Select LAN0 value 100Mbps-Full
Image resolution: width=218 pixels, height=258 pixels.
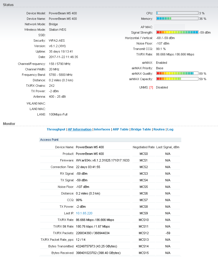pos(58,114)
